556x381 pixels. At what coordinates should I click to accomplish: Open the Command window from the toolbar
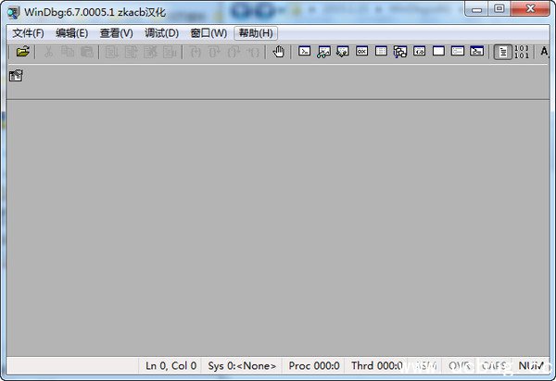pyautogui.click(x=304, y=52)
